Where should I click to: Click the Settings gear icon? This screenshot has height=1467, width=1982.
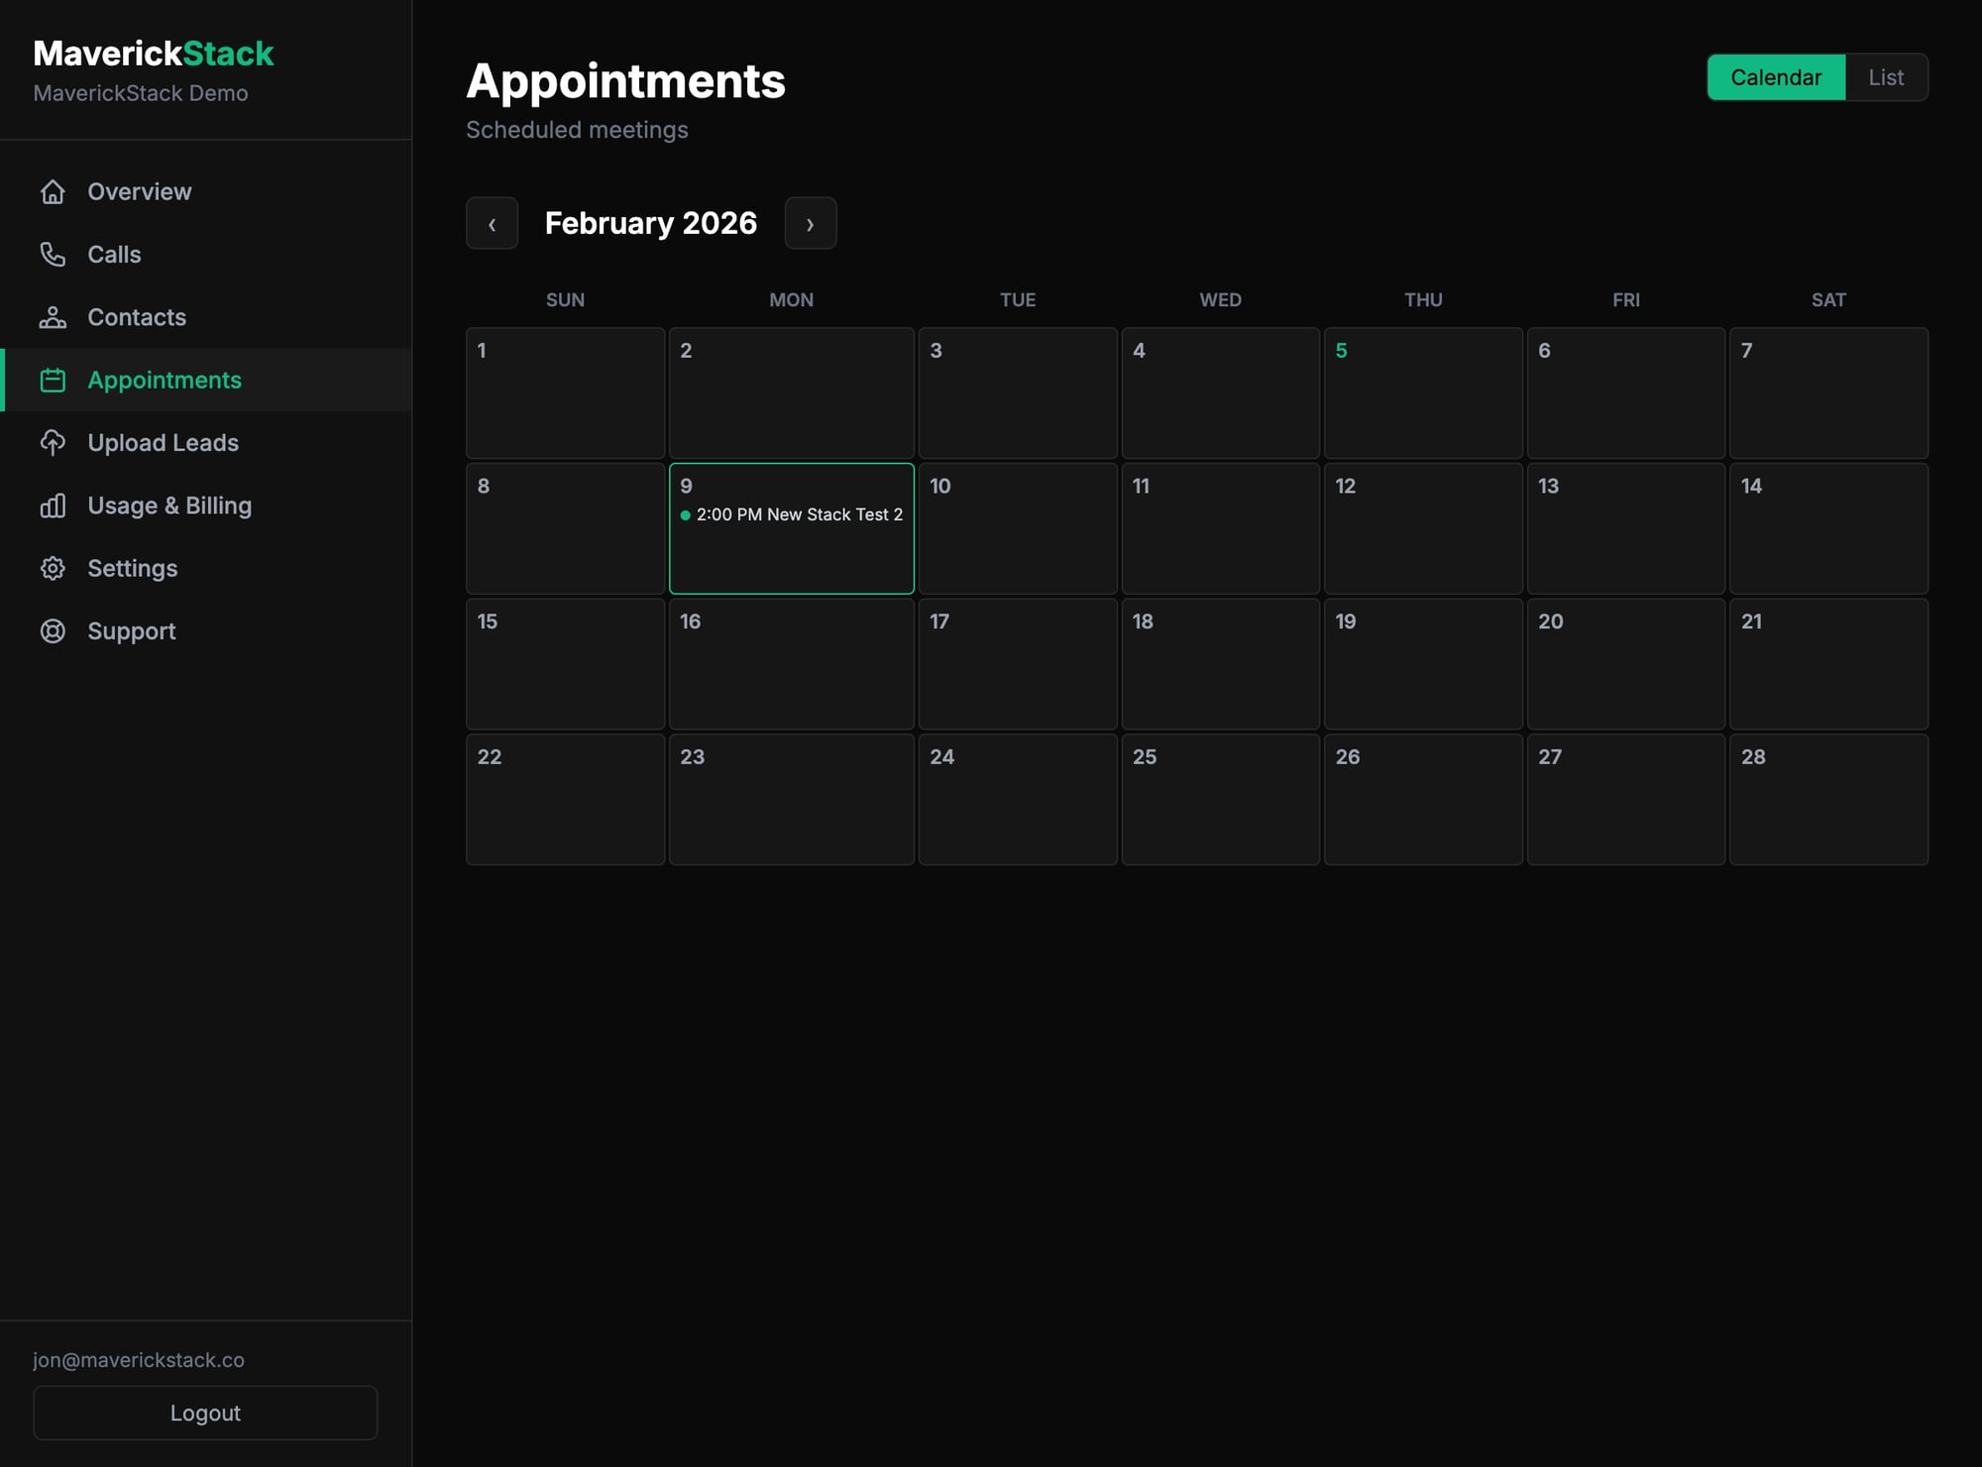pos(55,568)
